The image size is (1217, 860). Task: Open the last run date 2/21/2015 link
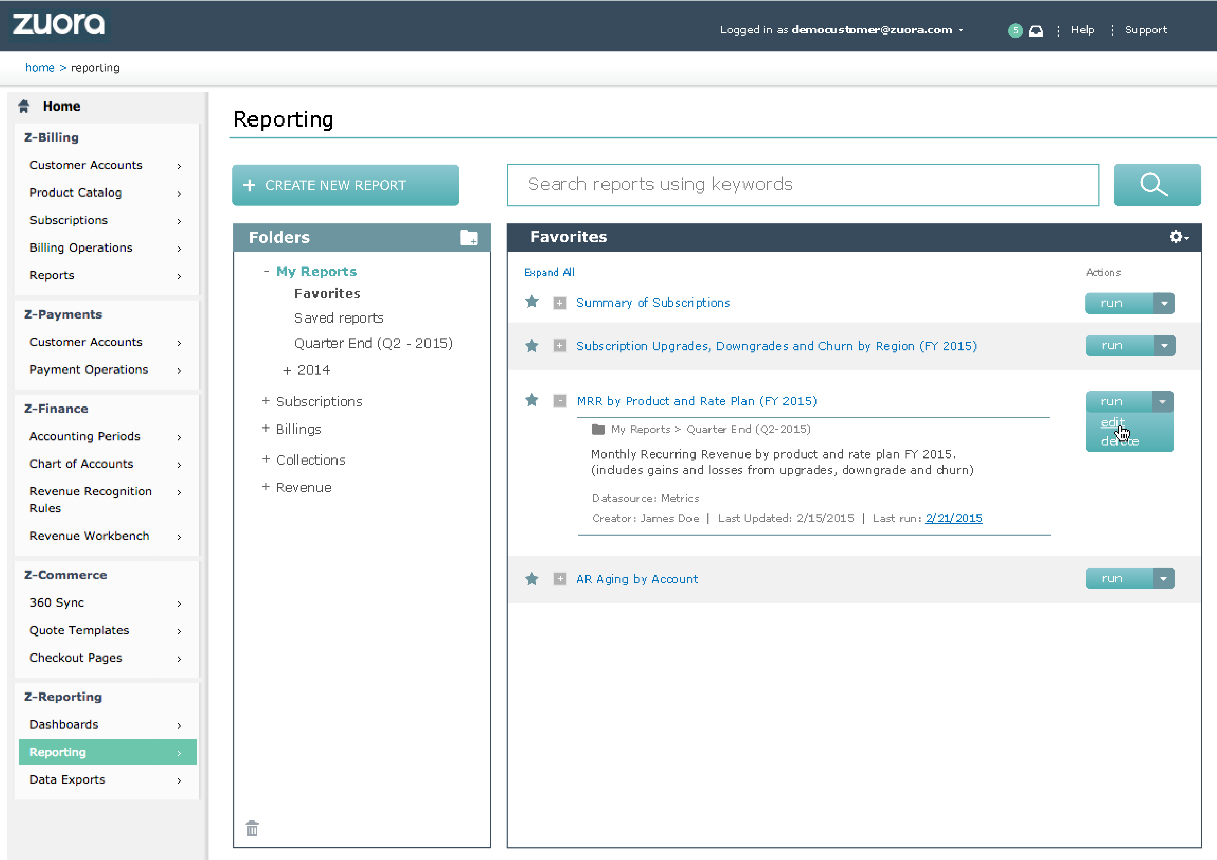point(953,518)
